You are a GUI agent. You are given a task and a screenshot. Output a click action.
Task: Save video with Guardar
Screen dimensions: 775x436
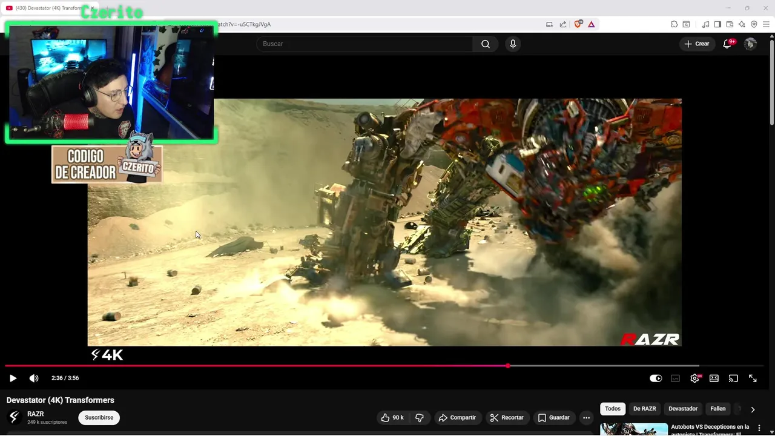[x=553, y=417]
